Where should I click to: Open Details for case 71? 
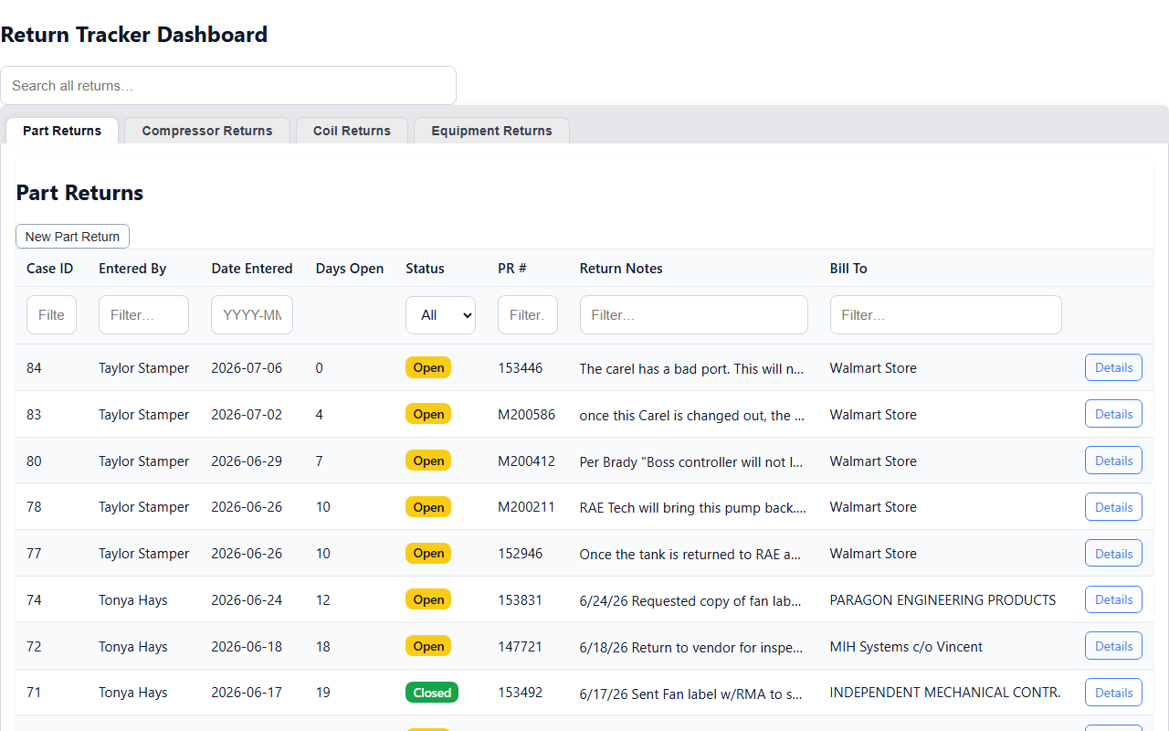(x=1113, y=693)
